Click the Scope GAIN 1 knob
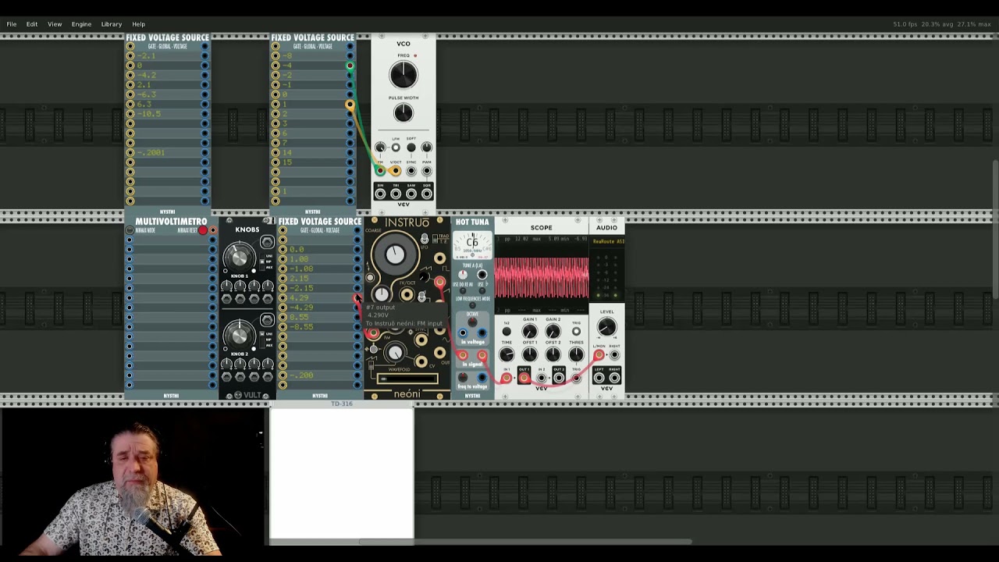999x562 pixels. [x=529, y=331]
